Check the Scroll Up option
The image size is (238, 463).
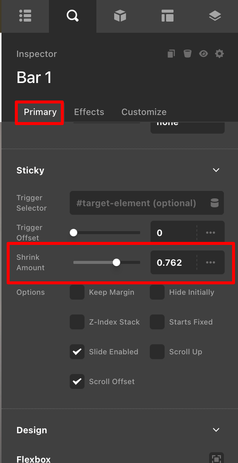[157, 352]
